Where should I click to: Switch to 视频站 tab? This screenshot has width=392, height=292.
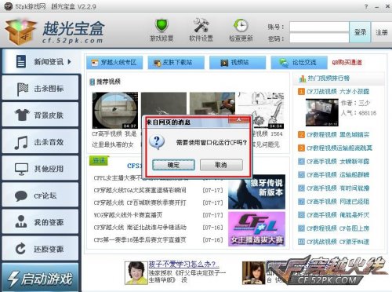[238, 63]
